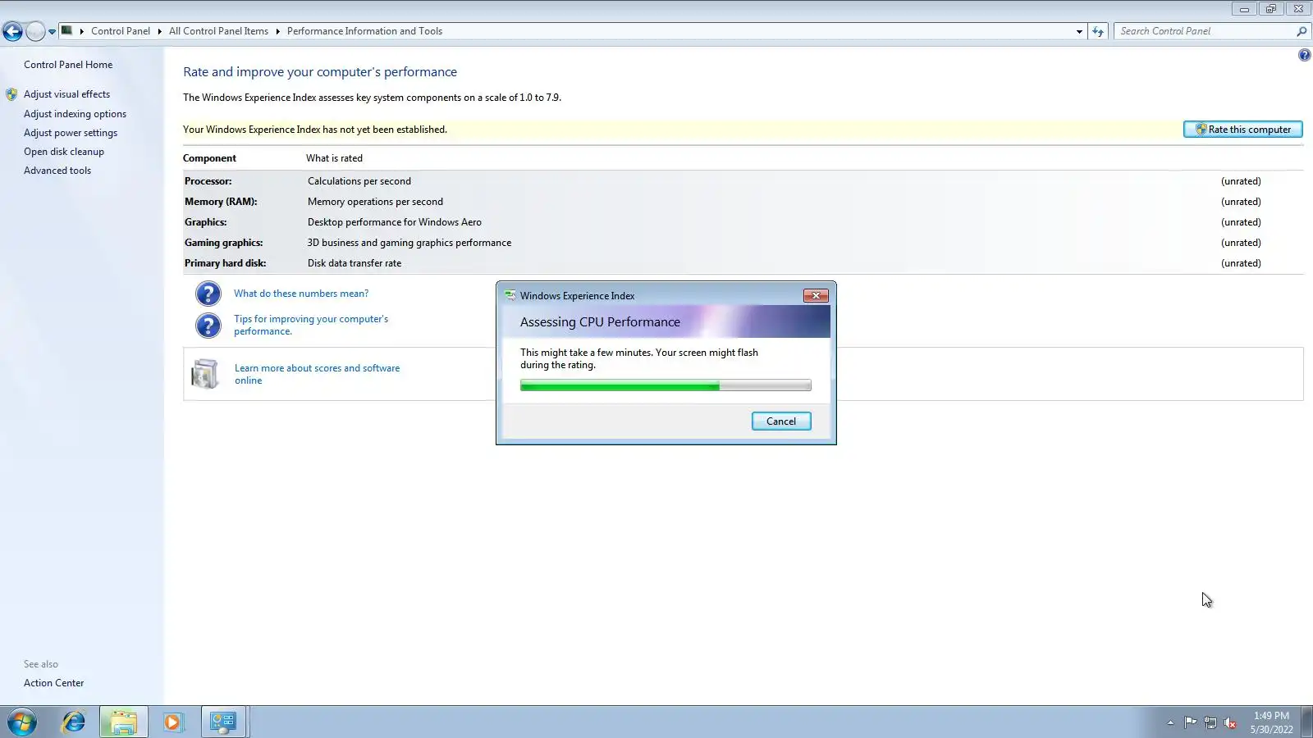
Task: Click the Rate this computer button
Action: (x=1242, y=130)
